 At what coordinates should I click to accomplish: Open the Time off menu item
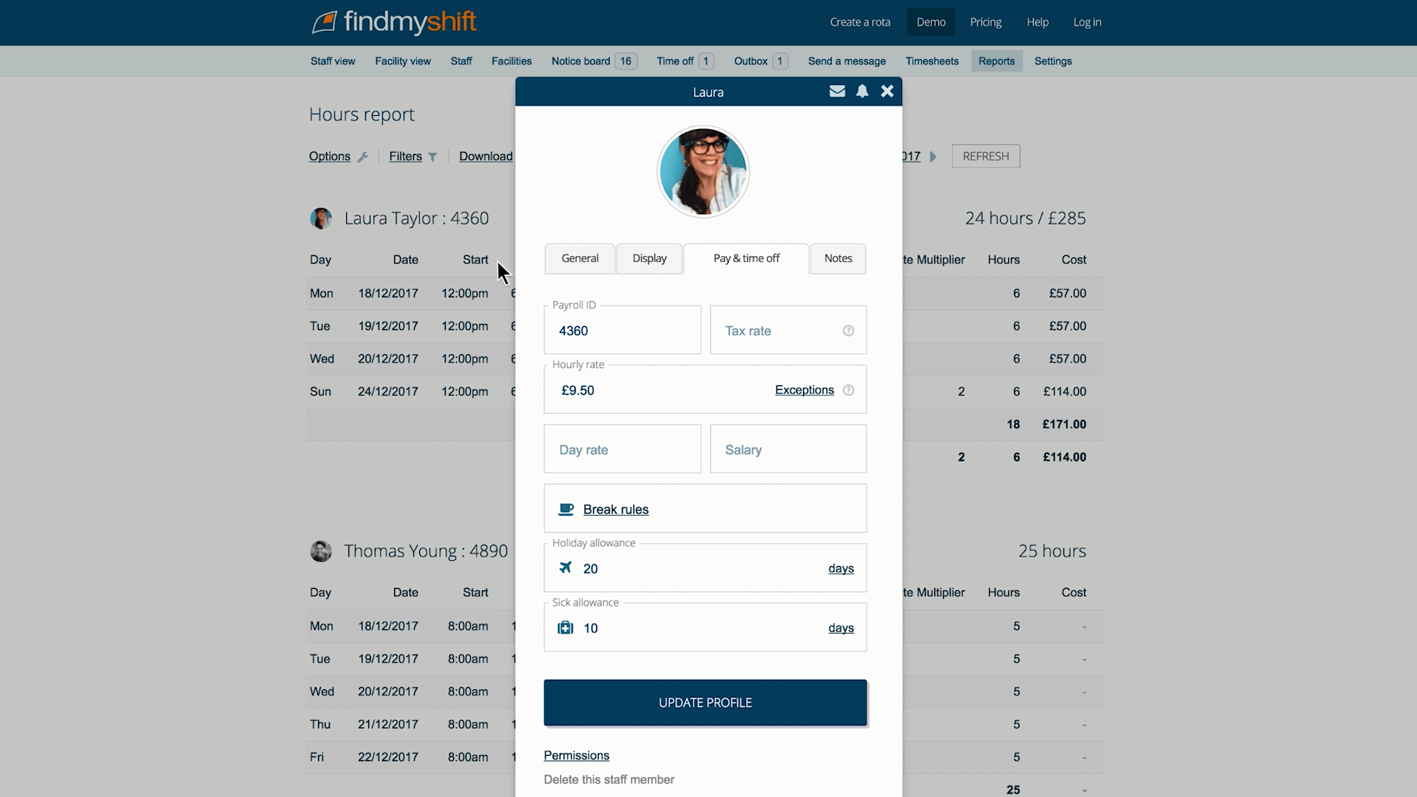point(685,61)
